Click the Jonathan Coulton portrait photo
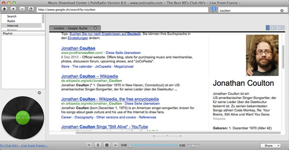The image size is (289, 150). click(262, 55)
